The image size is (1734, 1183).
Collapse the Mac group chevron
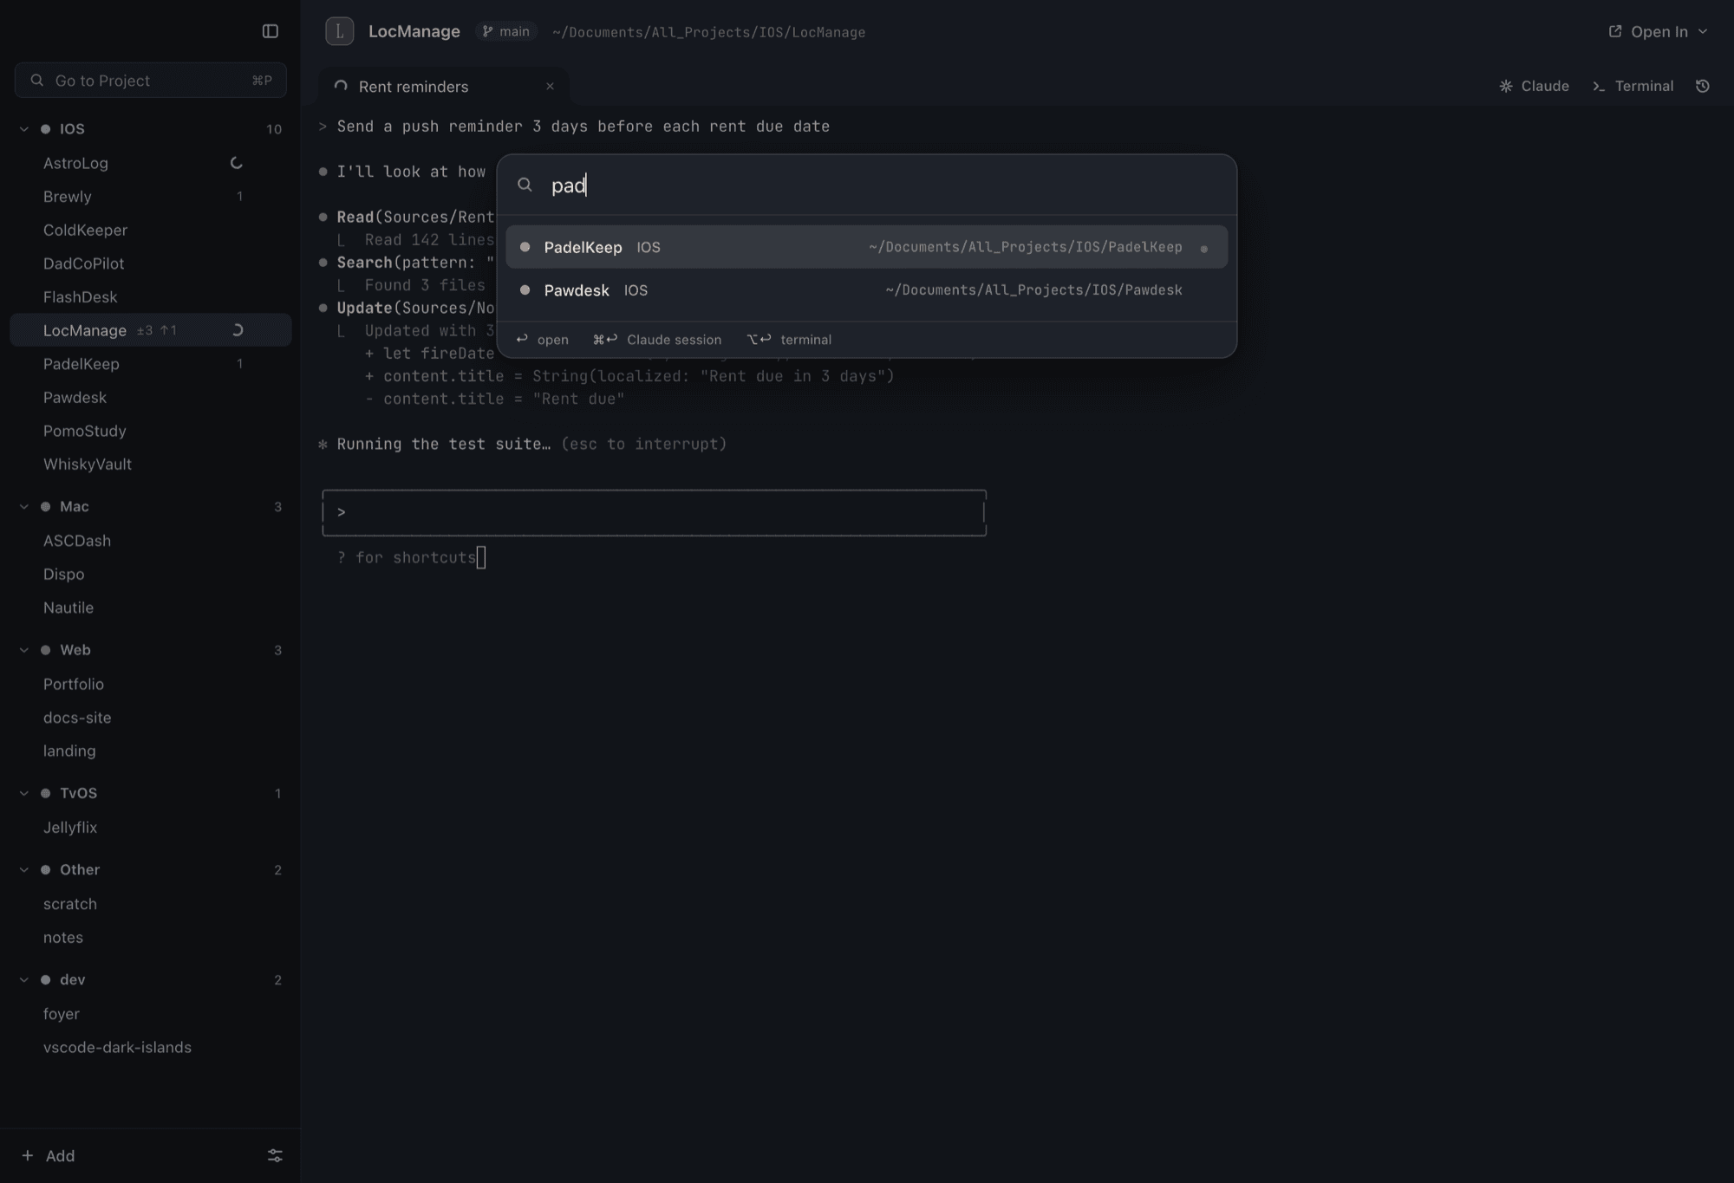(24, 506)
